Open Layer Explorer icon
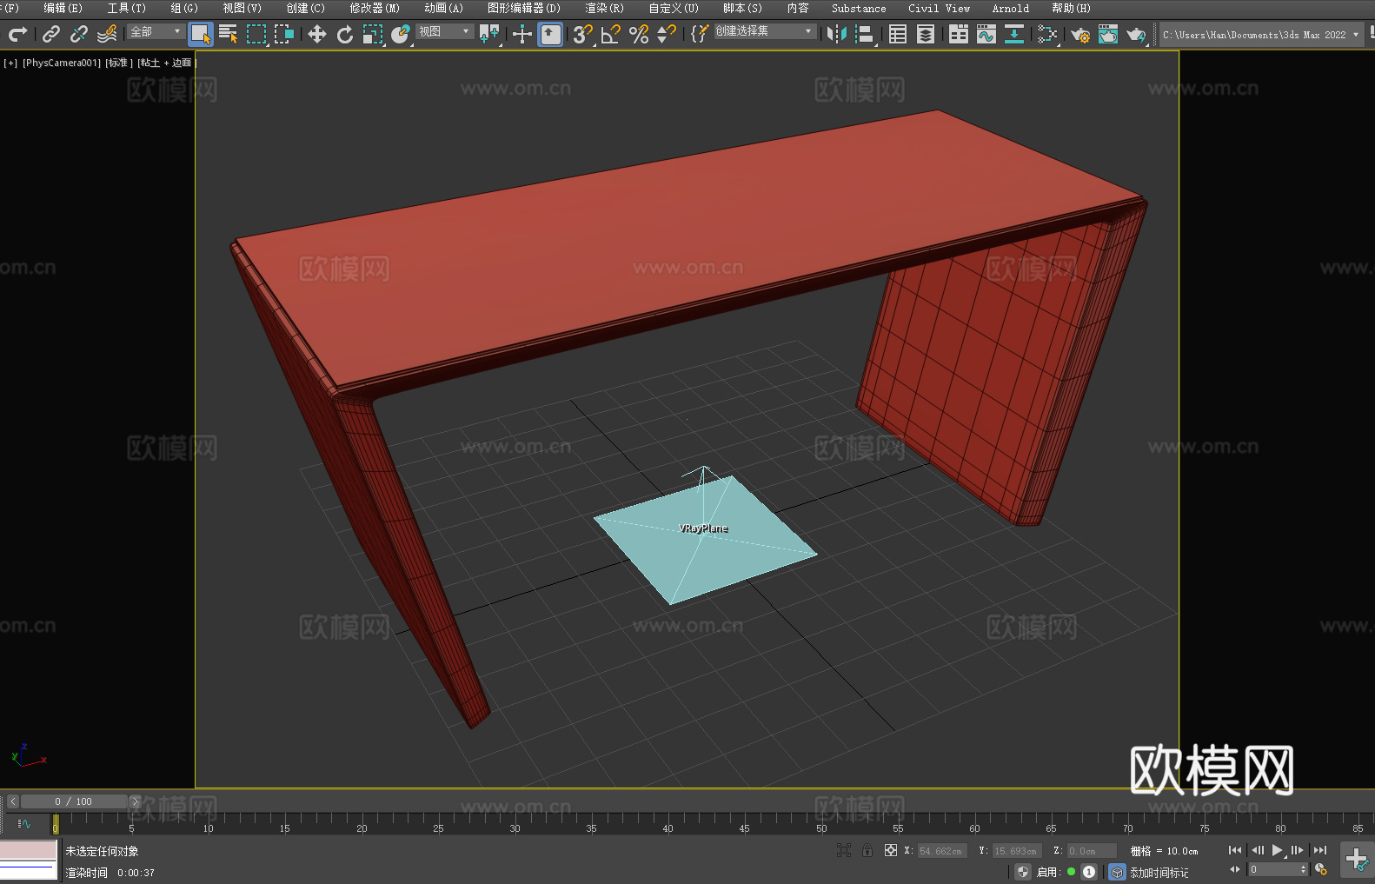1375x884 pixels. point(926,34)
